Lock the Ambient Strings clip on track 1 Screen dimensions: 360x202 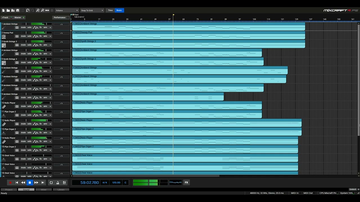coord(76,24)
